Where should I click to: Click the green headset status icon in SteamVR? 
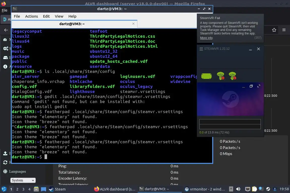206,76
